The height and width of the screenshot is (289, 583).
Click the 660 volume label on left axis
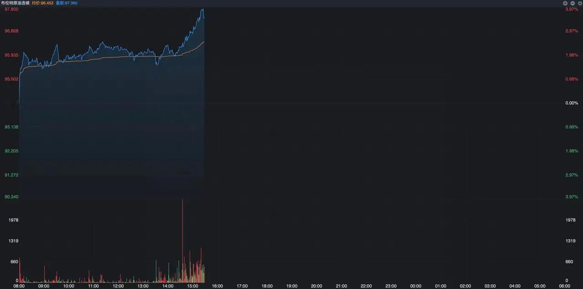[14, 262]
